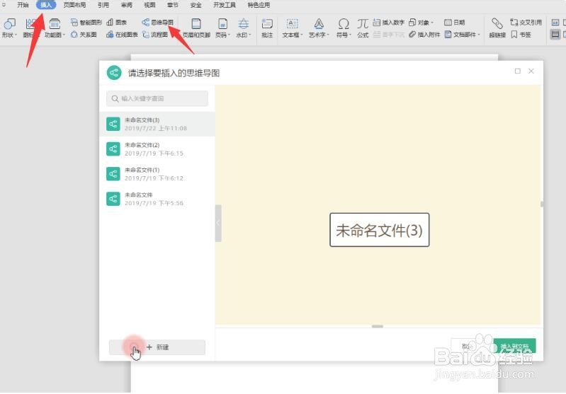Open the 特色应用 tab

[259, 5]
